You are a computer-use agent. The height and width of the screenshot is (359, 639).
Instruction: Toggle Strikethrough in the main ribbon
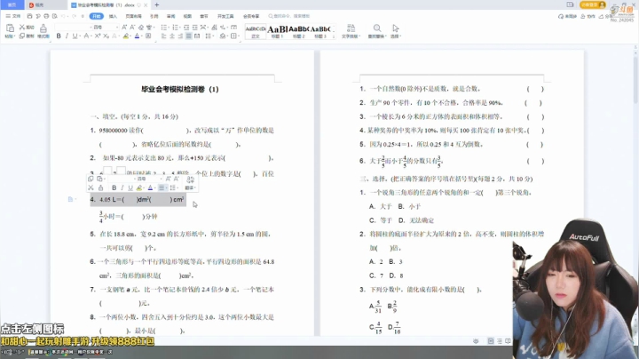pos(86,36)
